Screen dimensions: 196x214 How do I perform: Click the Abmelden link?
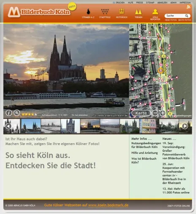[162, 3]
